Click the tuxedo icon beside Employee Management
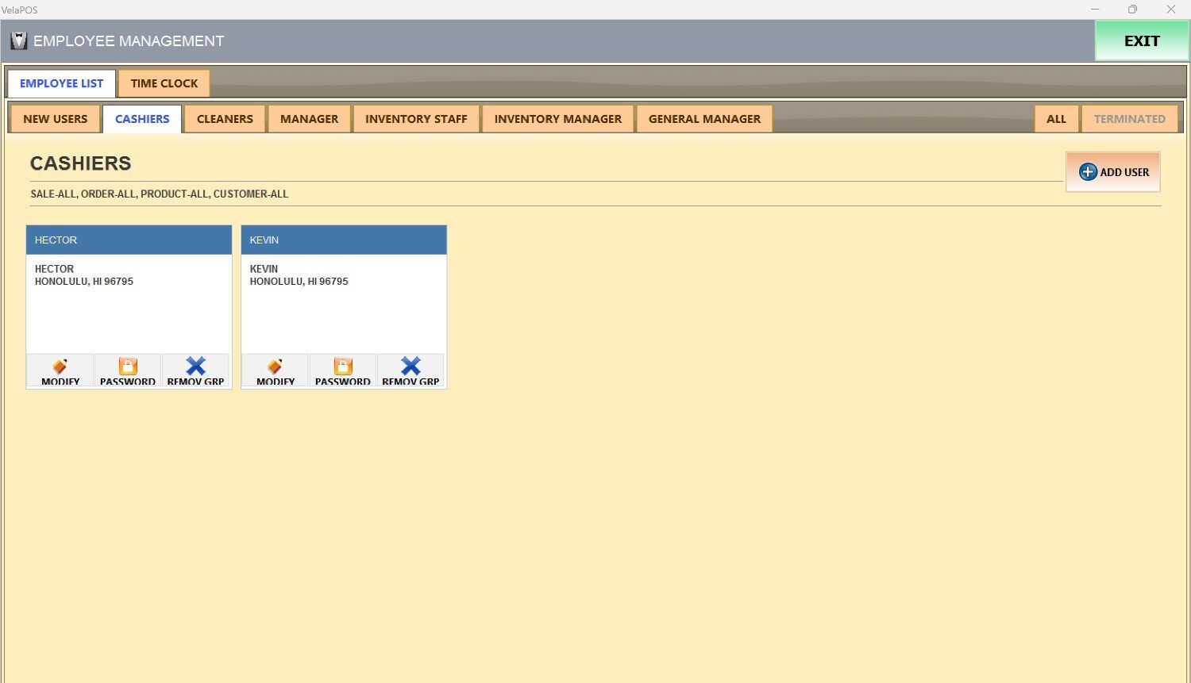 click(18, 41)
